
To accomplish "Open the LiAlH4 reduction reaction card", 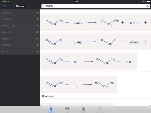I will (96, 42).
